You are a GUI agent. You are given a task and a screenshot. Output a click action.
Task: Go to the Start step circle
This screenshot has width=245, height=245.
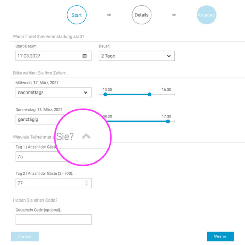[77, 15]
